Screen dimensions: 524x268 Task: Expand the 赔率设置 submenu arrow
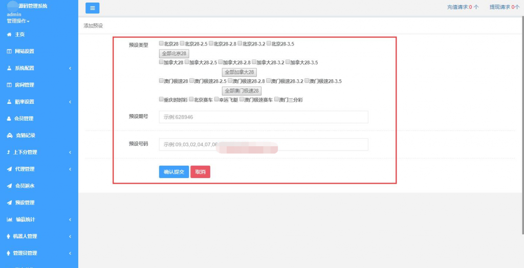point(70,102)
